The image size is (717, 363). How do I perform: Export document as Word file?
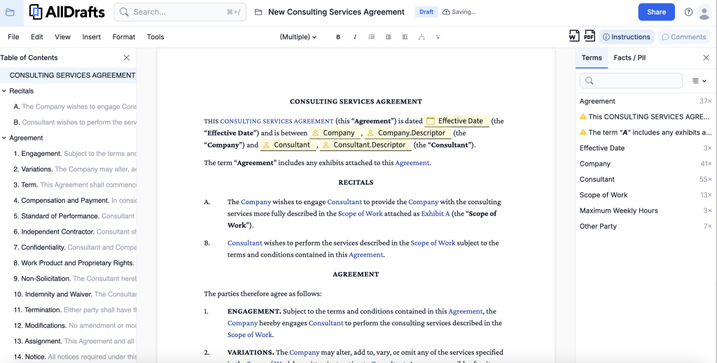574,36
